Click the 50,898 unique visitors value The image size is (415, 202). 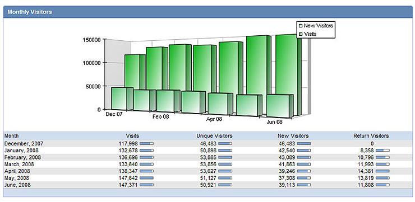[x=208, y=151]
